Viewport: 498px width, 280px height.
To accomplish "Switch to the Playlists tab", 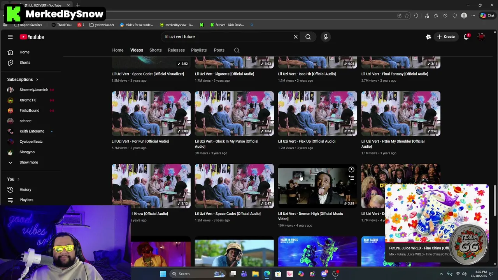I will 199,50.
